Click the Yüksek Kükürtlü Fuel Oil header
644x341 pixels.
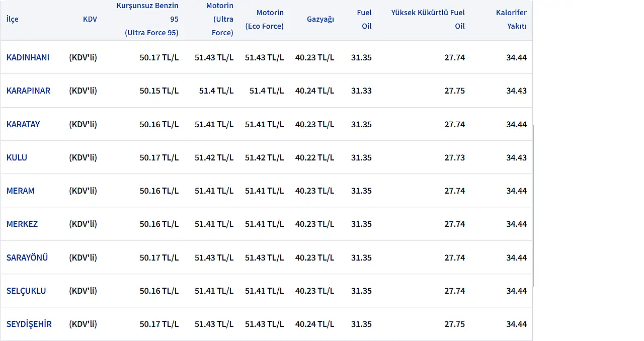click(428, 19)
